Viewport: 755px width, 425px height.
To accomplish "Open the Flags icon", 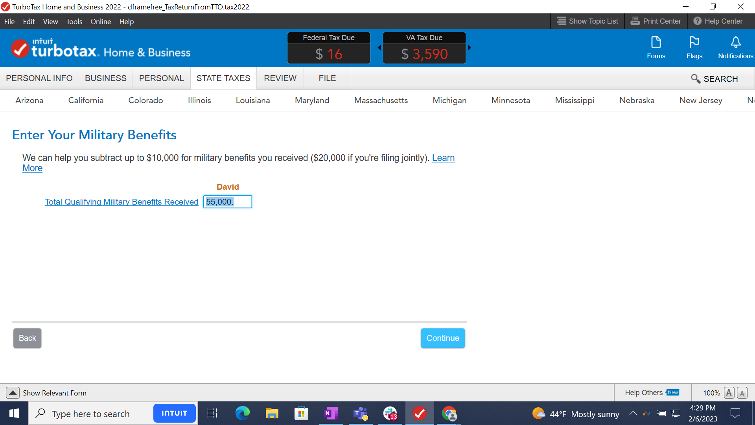I will [694, 48].
